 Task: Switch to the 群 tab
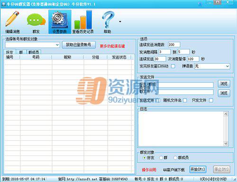pyautogui.click(x=21, y=52)
